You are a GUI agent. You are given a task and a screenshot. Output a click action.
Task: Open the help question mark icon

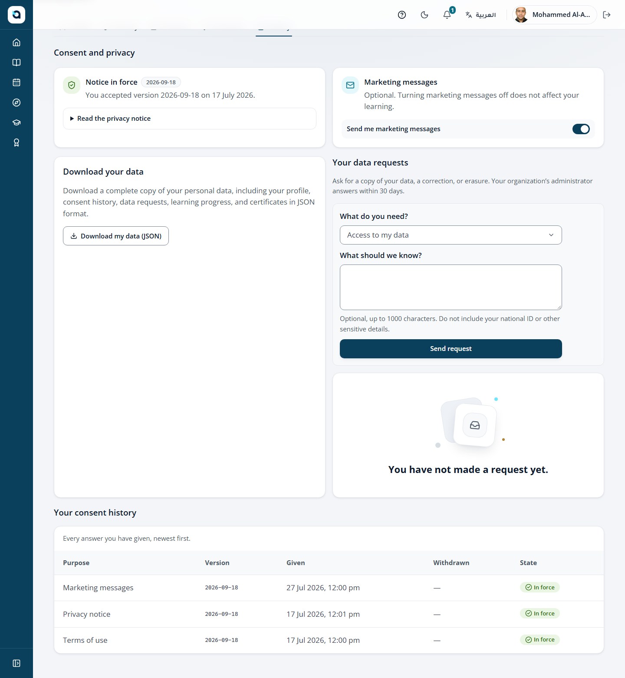[402, 15]
